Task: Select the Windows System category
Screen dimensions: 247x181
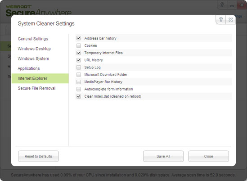Action: click(33, 59)
